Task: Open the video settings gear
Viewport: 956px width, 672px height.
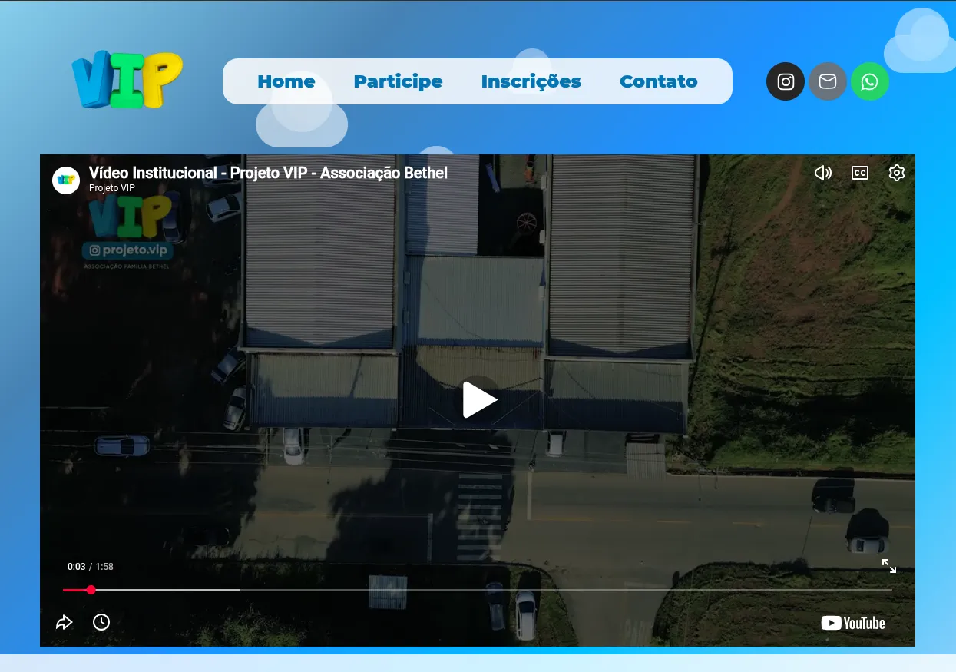Action: (897, 173)
